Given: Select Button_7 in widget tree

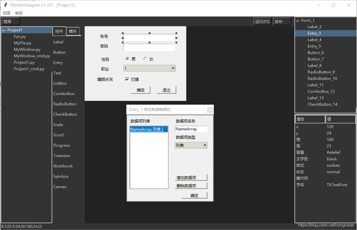Looking at the screenshot, I should pos(316,59).
